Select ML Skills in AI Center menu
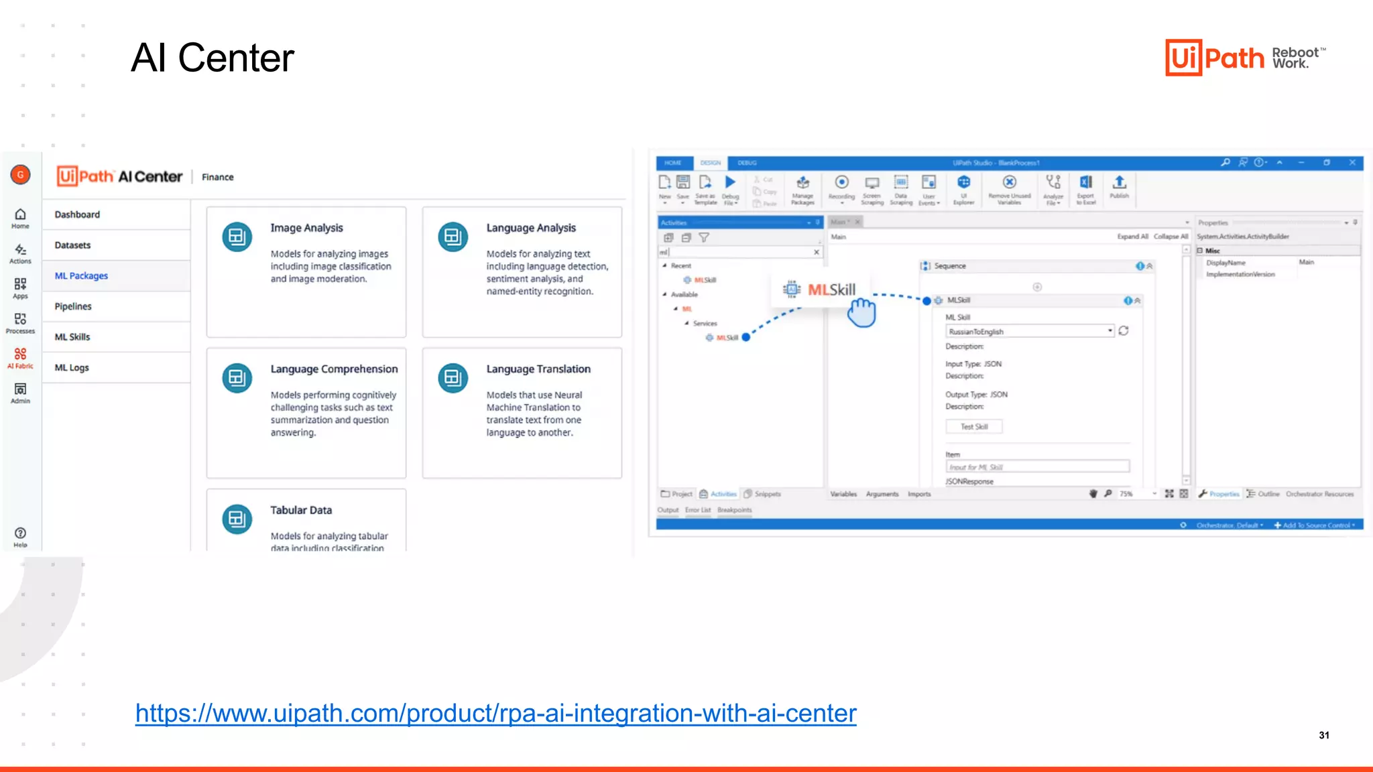 (117, 337)
